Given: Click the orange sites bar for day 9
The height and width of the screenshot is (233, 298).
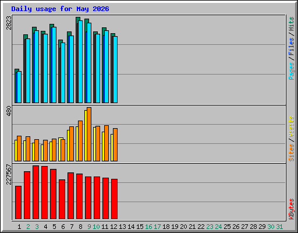Looking at the screenshot, I should click(89, 135).
